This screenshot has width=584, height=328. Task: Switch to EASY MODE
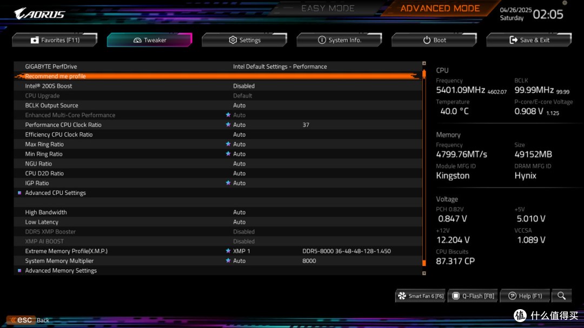point(328,8)
